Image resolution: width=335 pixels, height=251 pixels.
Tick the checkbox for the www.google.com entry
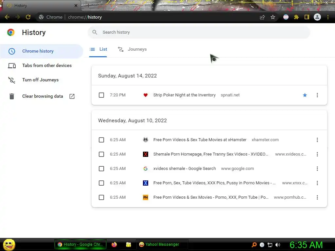click(x=101, y=169)
